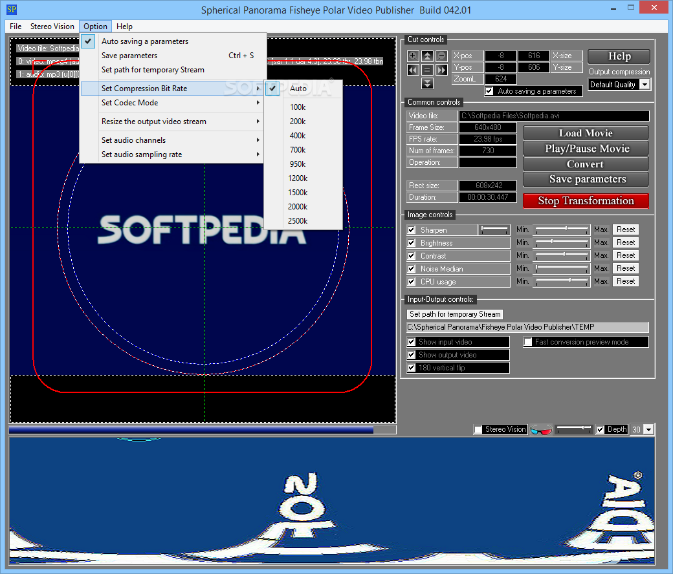Click the SP application icon in the title bar
The width and height of the screenshot is (673, 574).
[12, 9]
